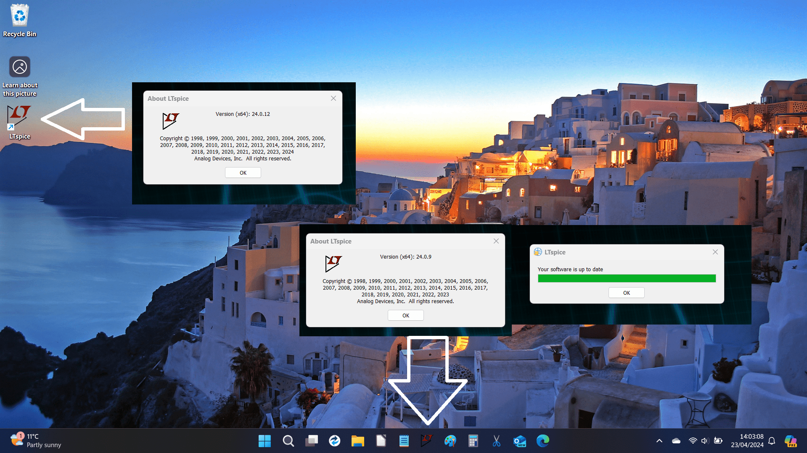Click the OneDrive cloud tray icon

[676, 441]
